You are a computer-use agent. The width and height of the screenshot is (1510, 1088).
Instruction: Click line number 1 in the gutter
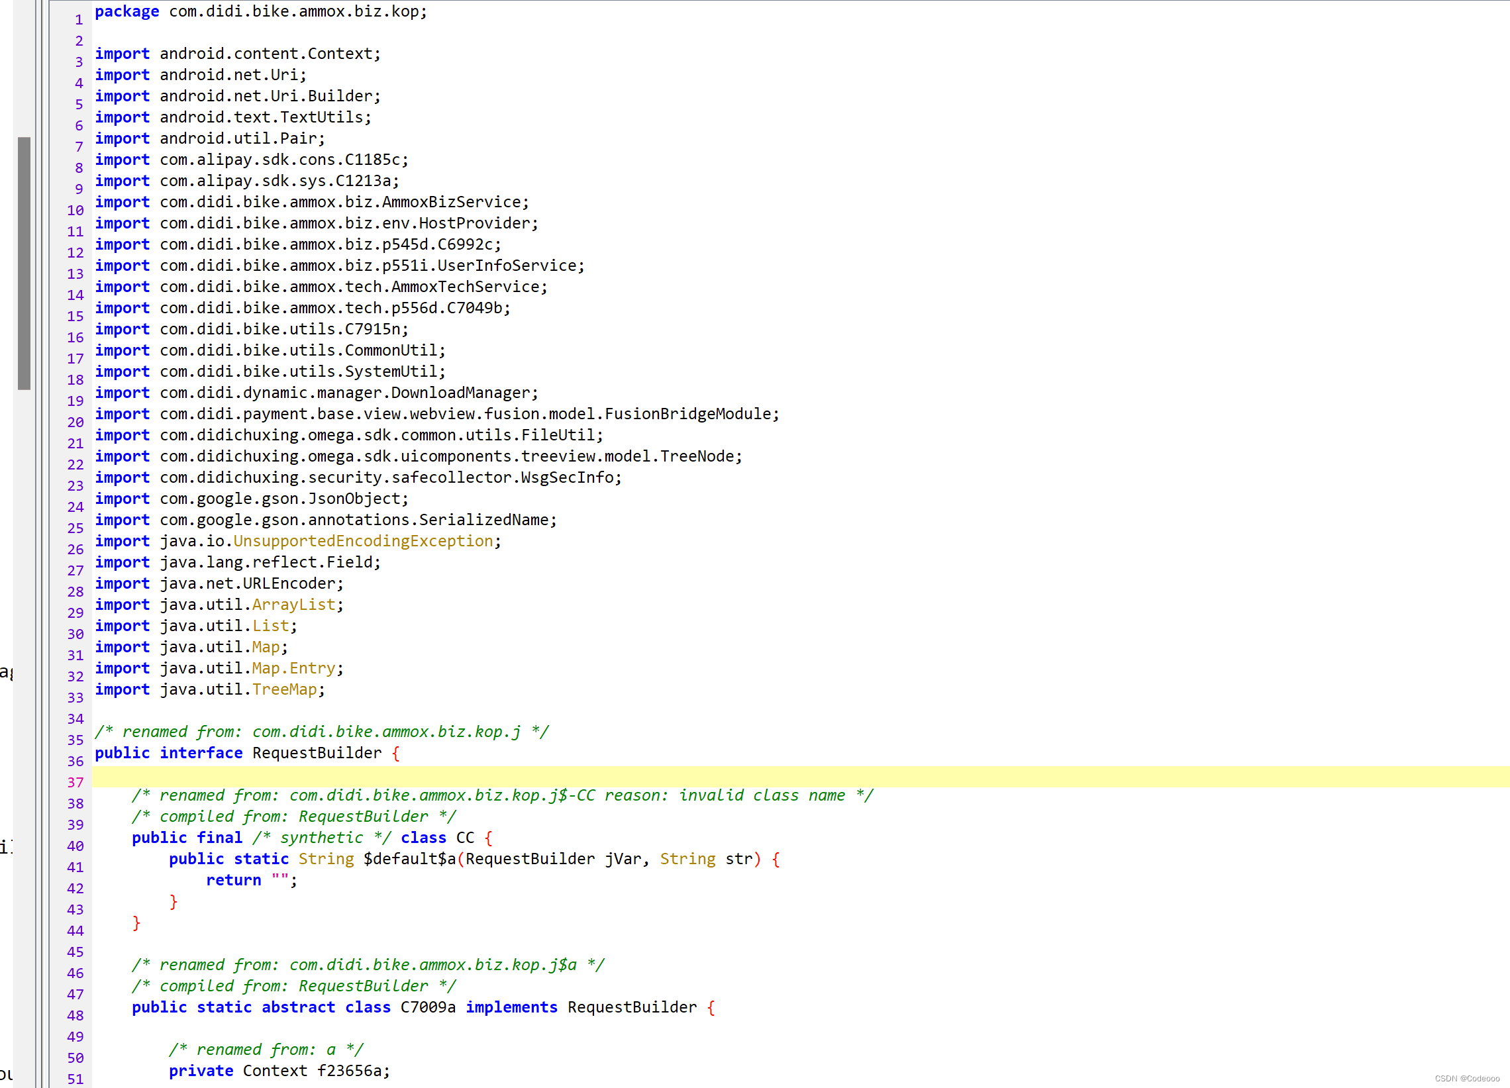[x=79, y=20]
